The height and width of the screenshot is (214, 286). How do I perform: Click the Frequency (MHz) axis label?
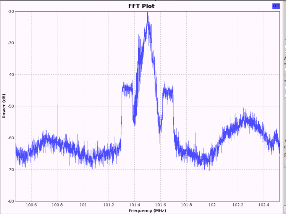tap(147, 211)
